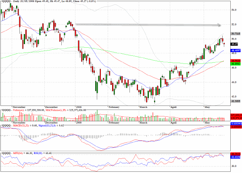
Task: Click April label under the price chart
Action: 173,107
